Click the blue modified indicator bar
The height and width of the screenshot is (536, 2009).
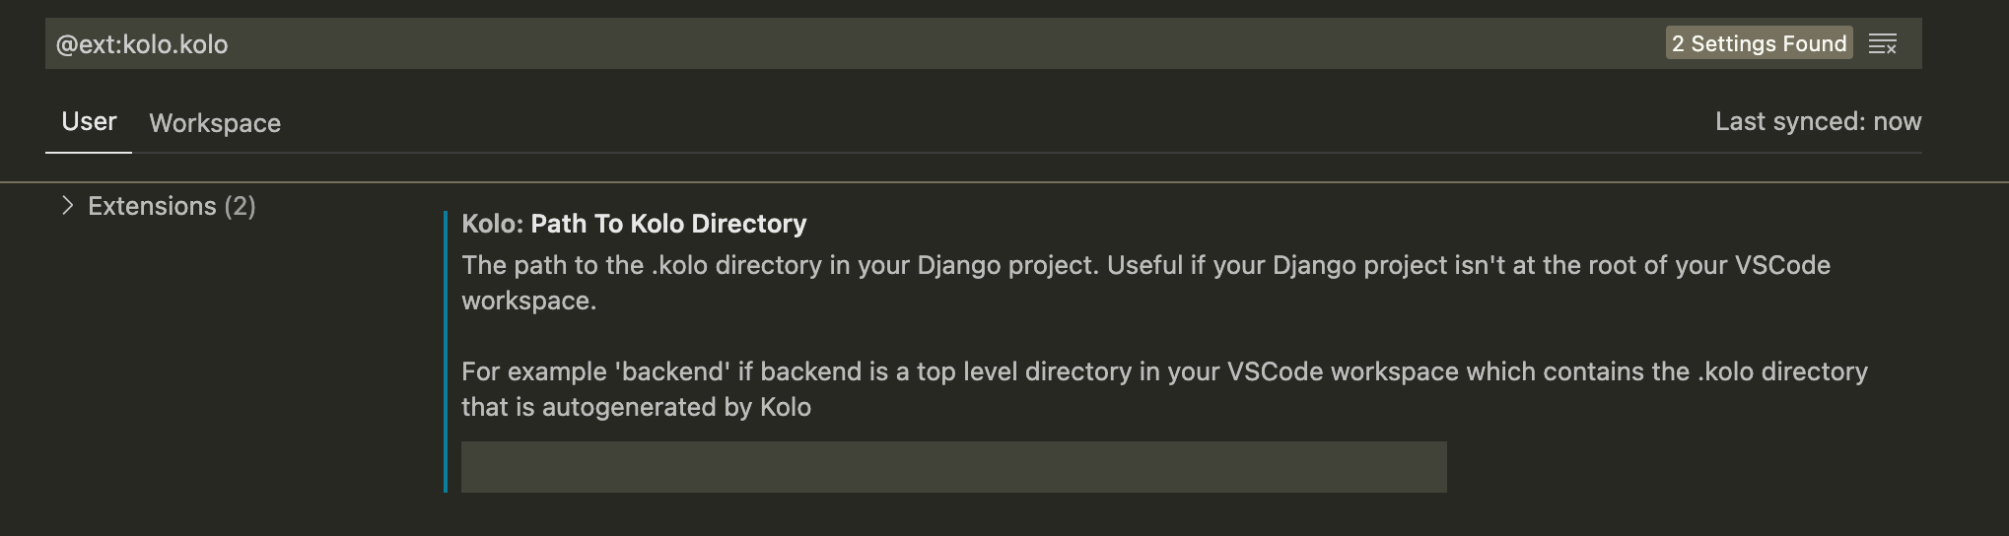[x=446, y=351]
